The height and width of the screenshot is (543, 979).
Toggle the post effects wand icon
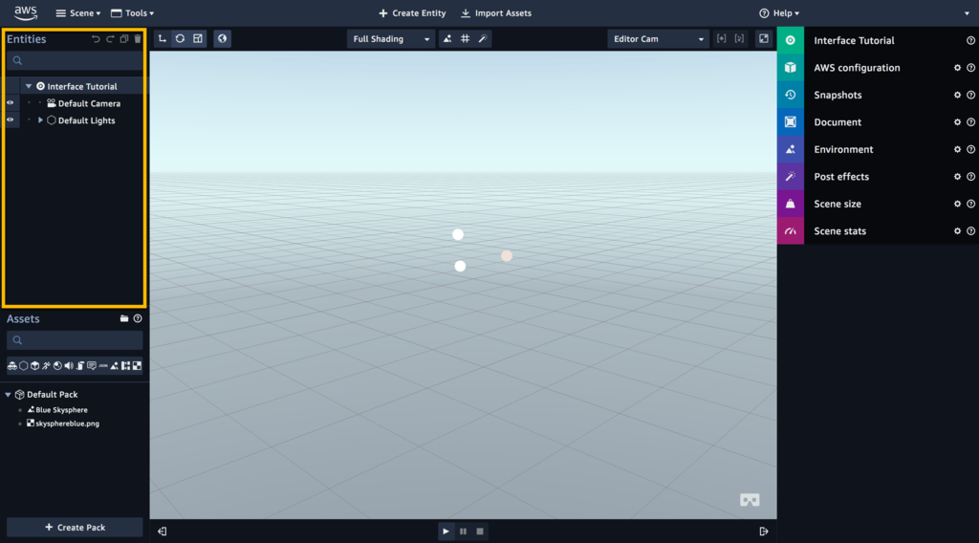point(483,38)
